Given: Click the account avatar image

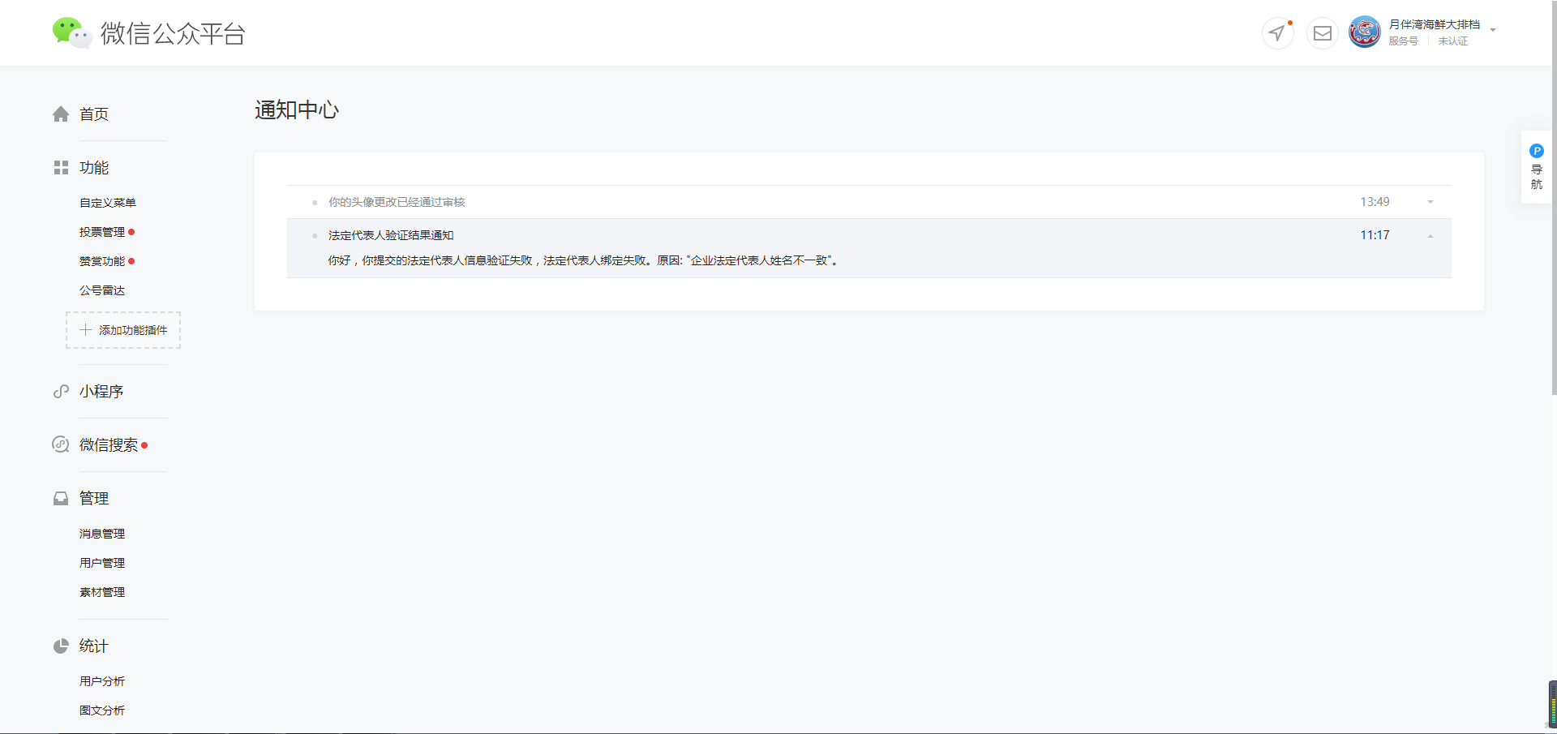Looking at the screenshot, I should pyautogui.click(x=1364, y=32).
